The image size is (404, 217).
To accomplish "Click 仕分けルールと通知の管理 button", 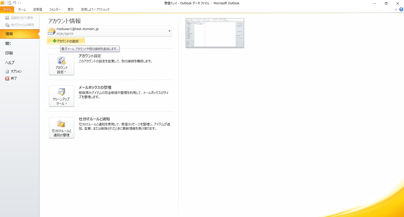I will (62, 128).
